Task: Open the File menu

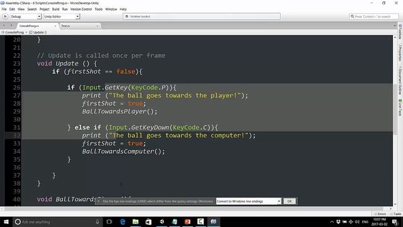Action: click(4, 9)
